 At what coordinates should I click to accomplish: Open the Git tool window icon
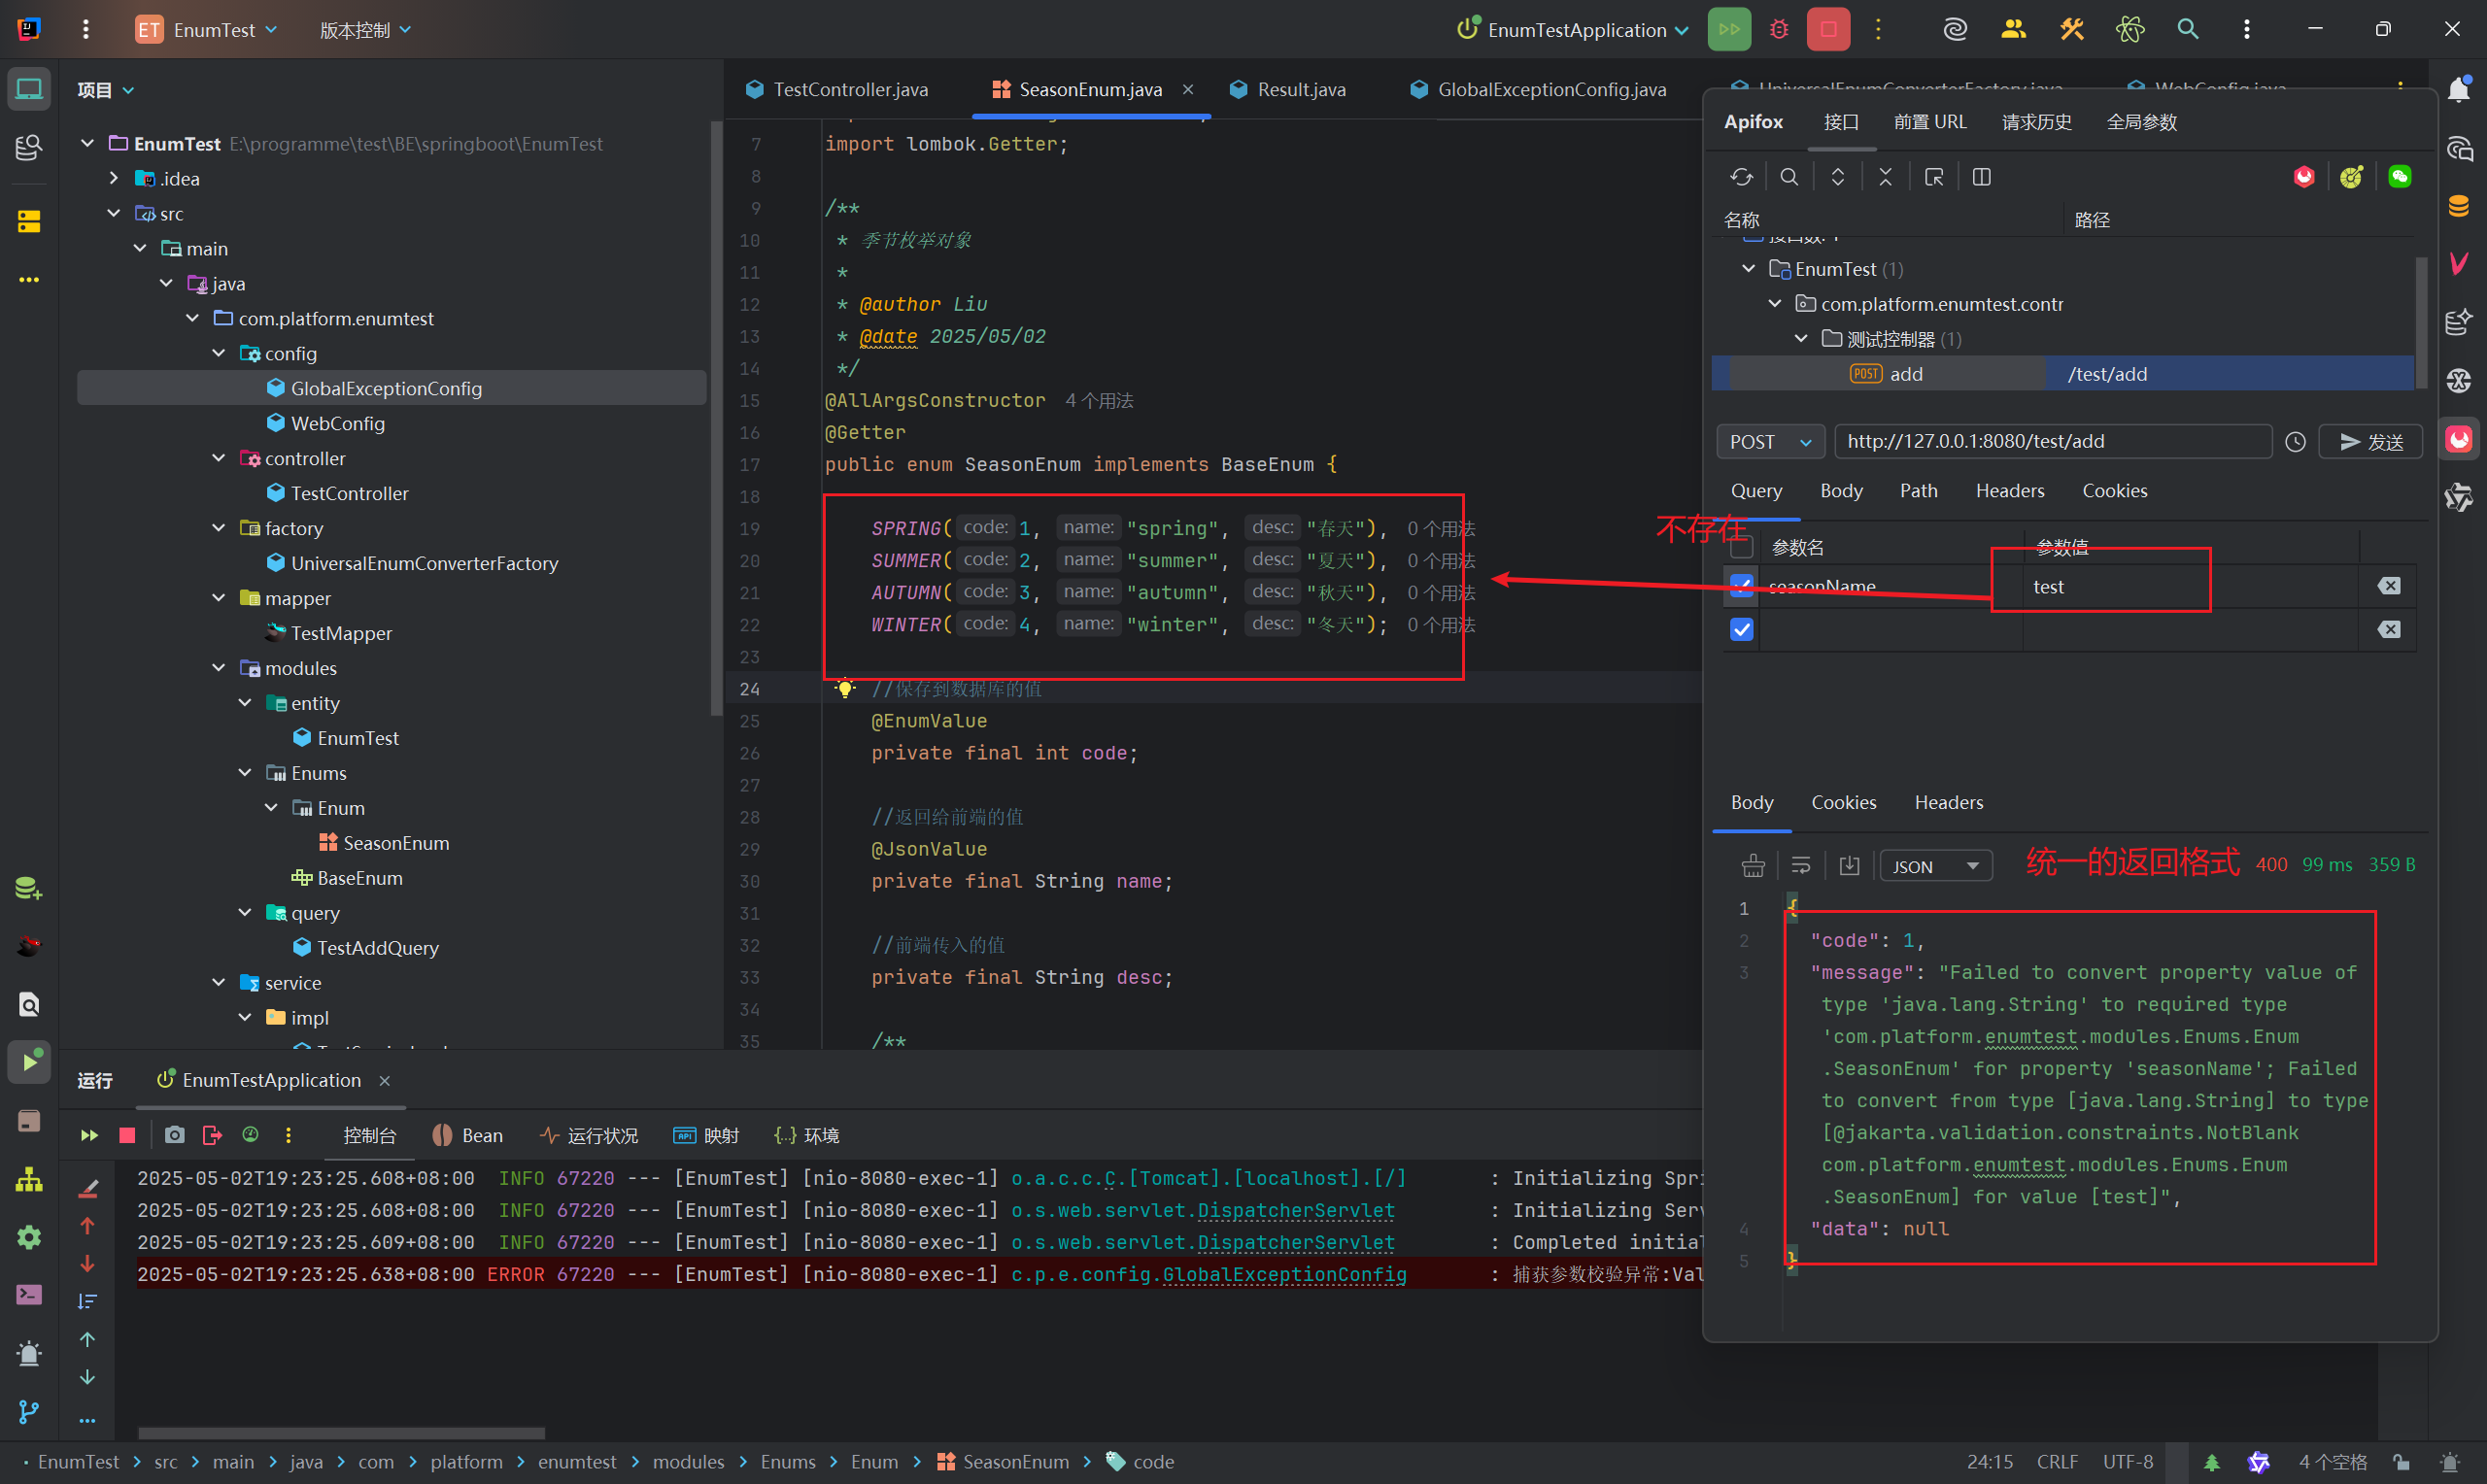29,1412
